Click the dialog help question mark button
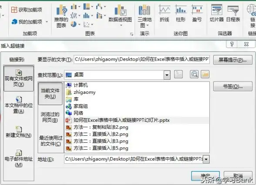Image resolution: width=256 pixels, height=185 pixels. point(232,44)
